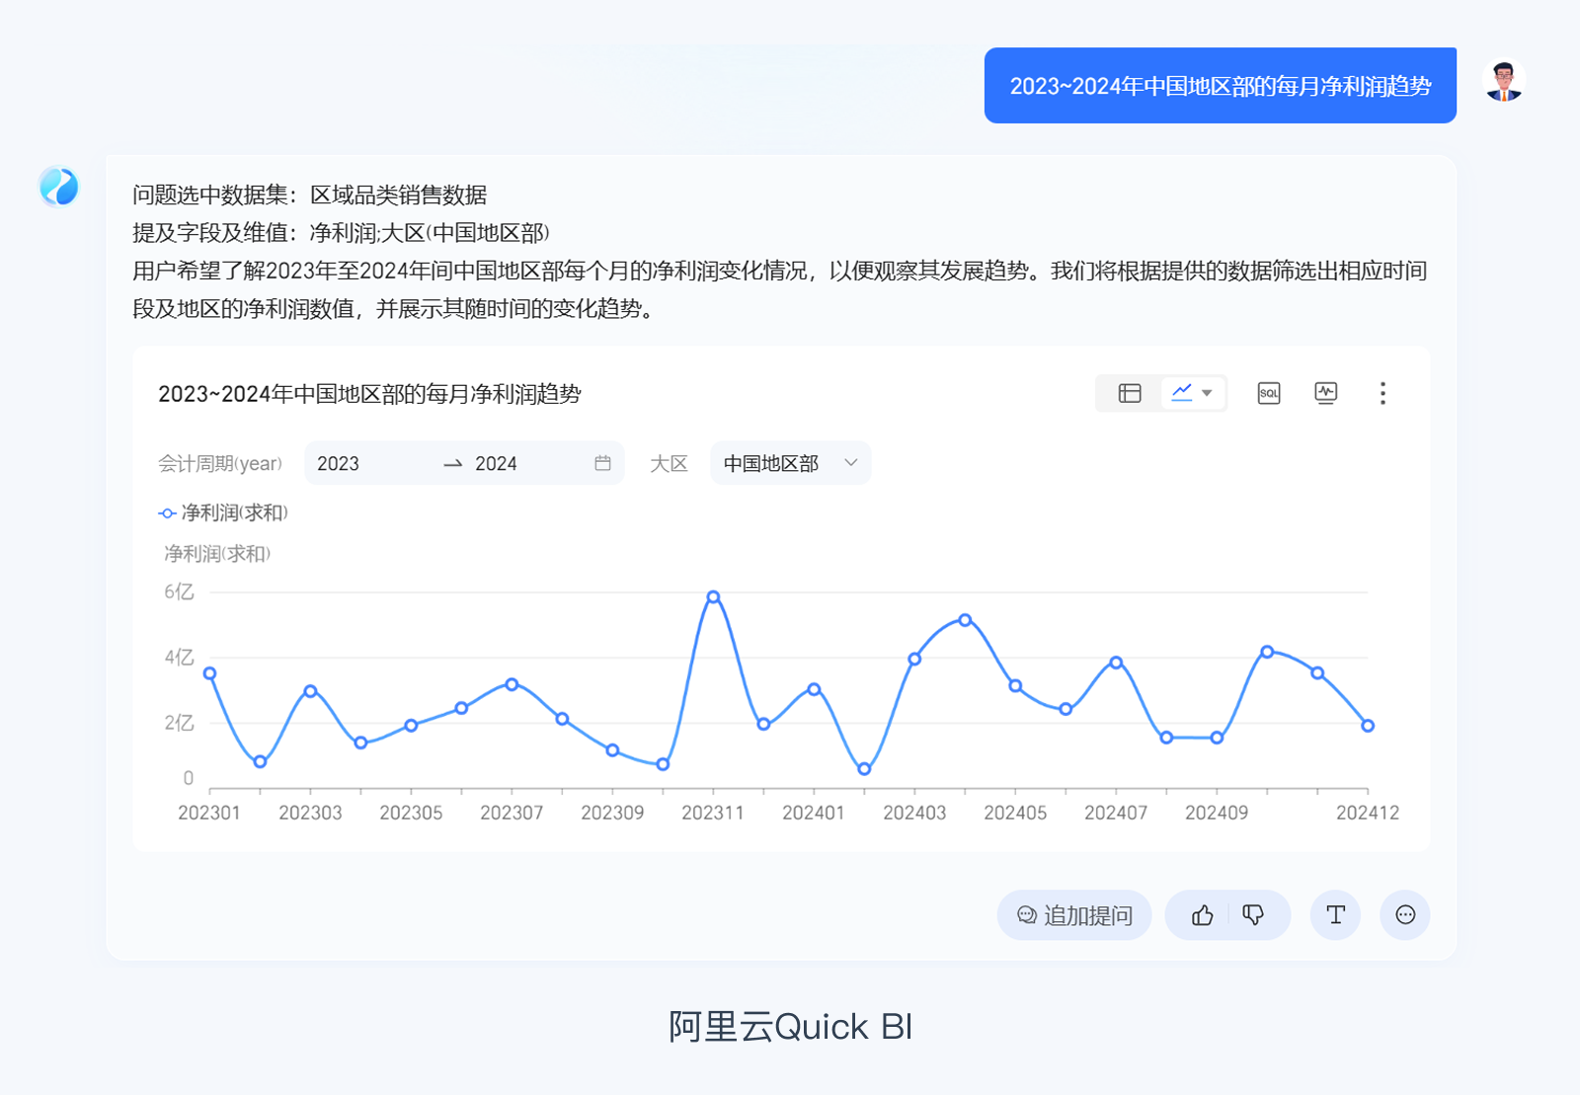Click the 追加提问 follow-up question button
The height and width of the screenshot is (1095, 1580).
coord(1073,915)
